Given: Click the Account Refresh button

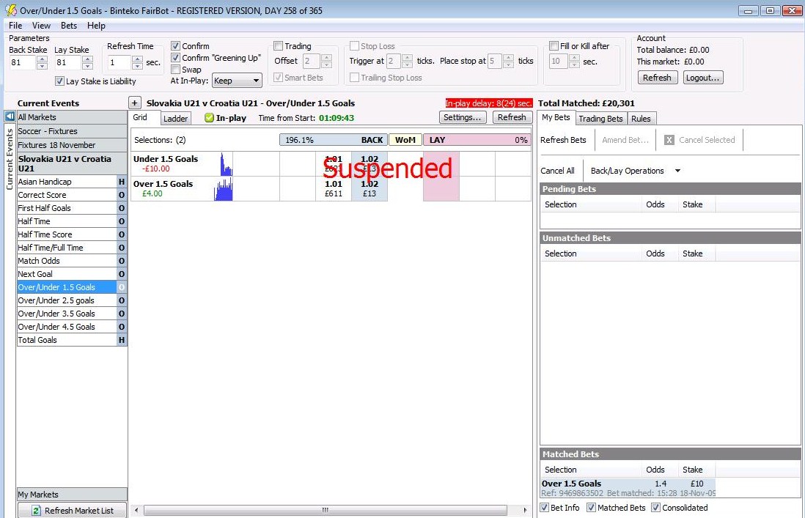Looking at the screenshot, I should coord(658,78).
